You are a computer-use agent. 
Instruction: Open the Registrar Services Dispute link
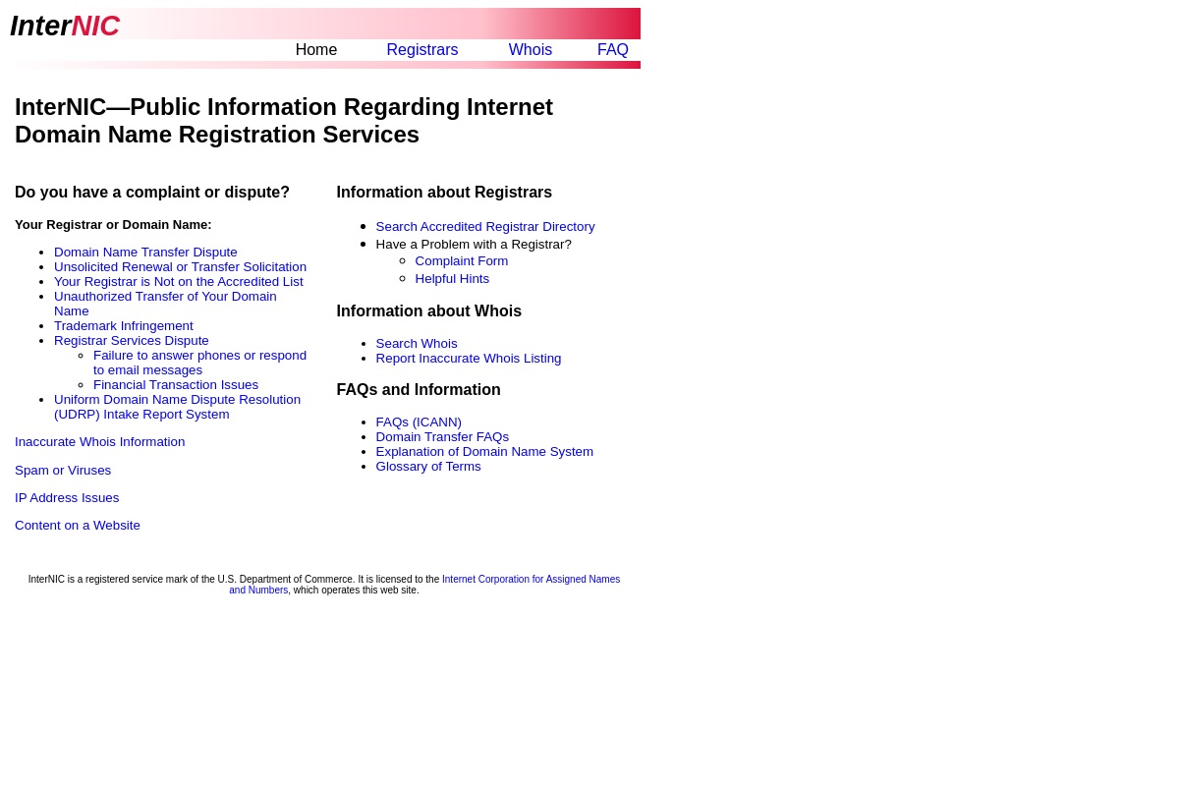pos(131,341)
